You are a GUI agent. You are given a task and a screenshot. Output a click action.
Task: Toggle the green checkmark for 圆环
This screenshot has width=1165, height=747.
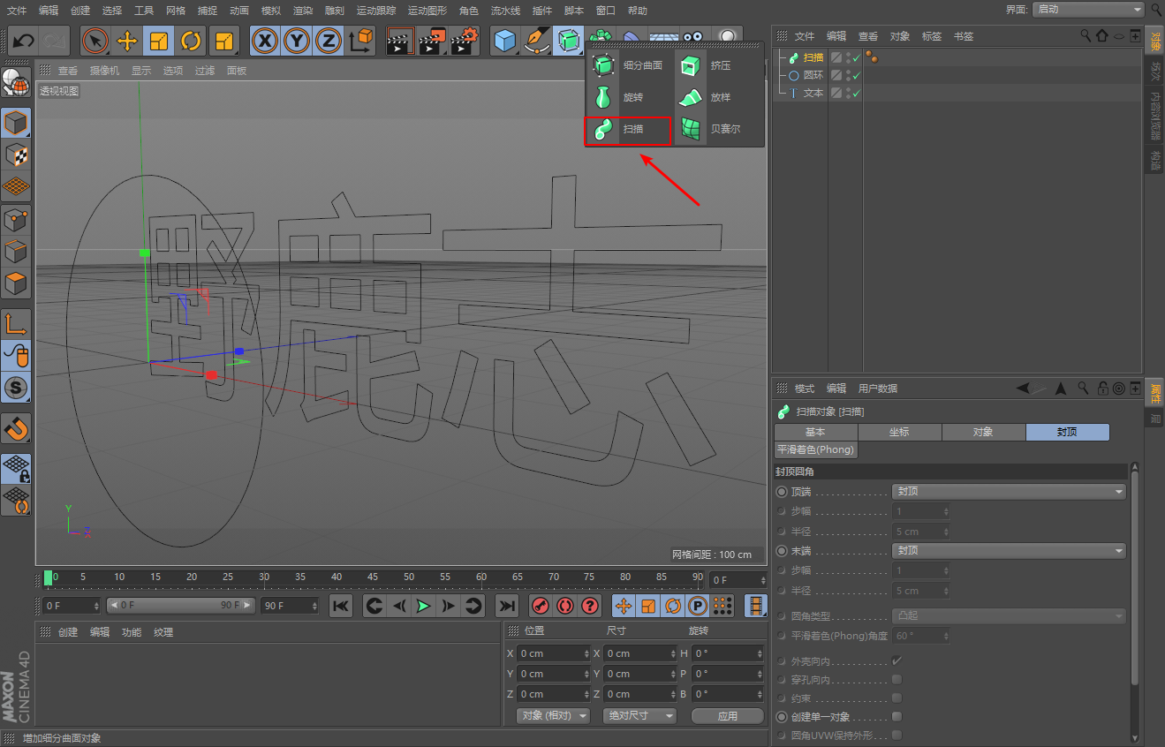click(856, 76)
